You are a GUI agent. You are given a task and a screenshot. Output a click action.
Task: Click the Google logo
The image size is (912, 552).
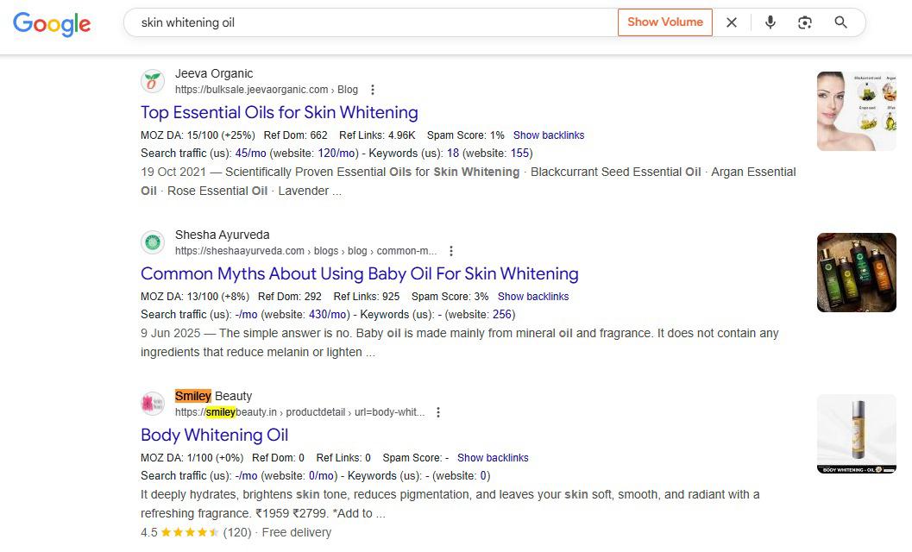(52, 24)
